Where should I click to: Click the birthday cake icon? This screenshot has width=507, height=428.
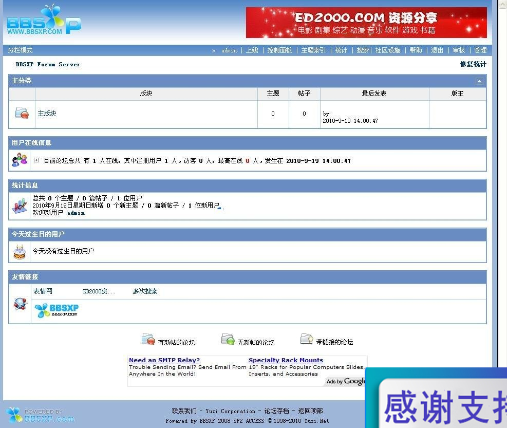(x=20, y=252)
